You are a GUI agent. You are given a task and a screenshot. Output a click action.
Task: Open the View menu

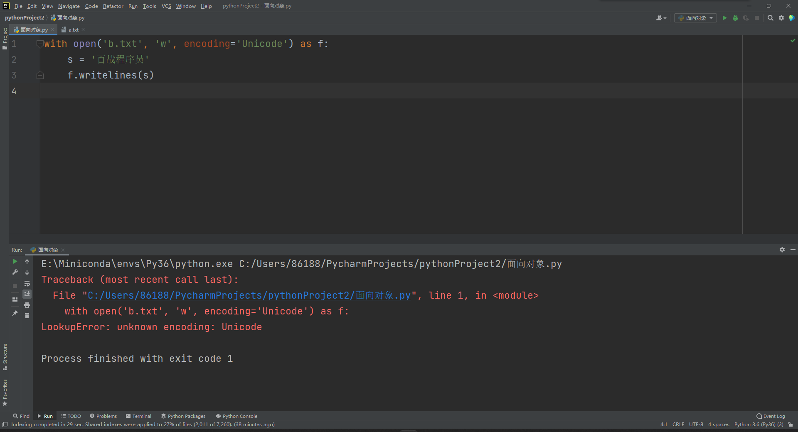[x=47, y=6]
